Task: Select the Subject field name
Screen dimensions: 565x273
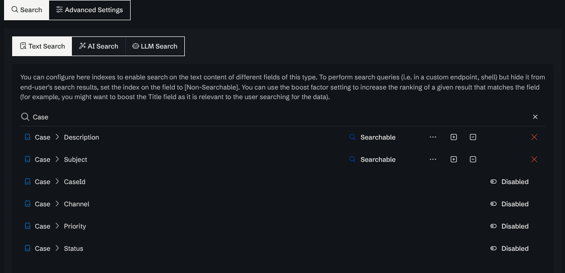Action: pos(75,160)
